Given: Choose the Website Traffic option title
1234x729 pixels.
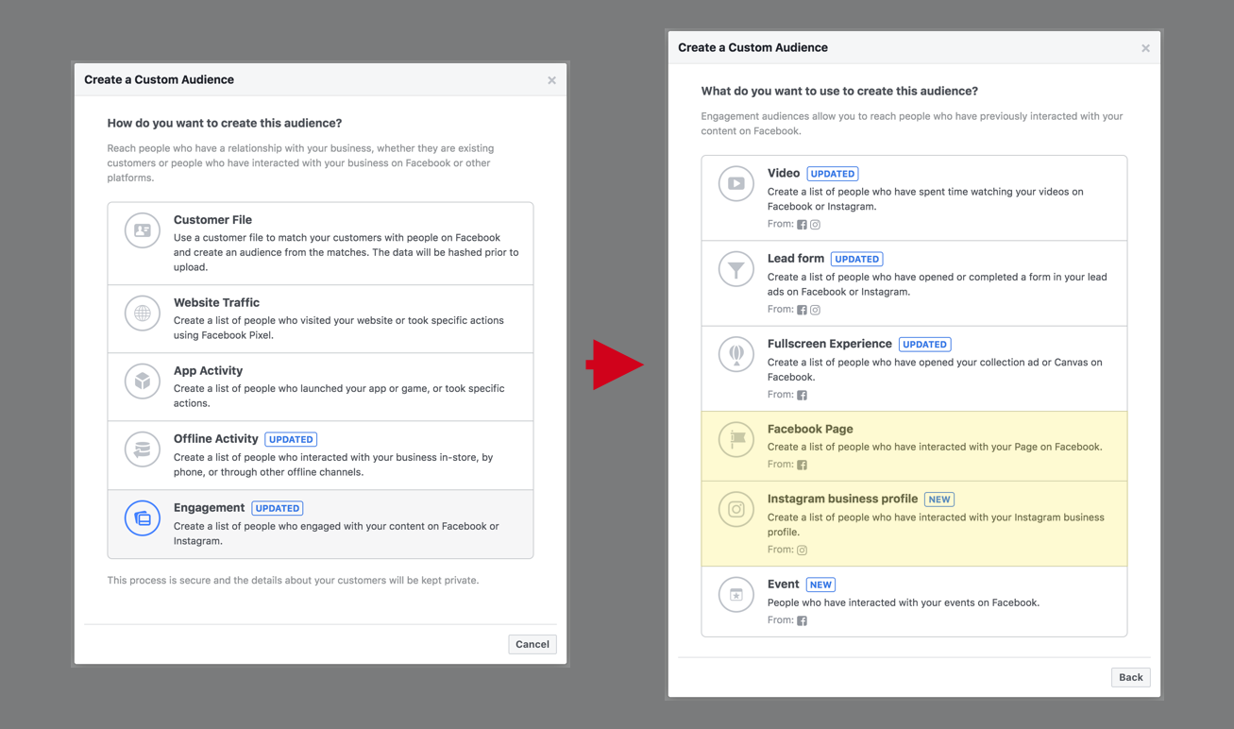Looking at the screenshot, I should 216,303.
